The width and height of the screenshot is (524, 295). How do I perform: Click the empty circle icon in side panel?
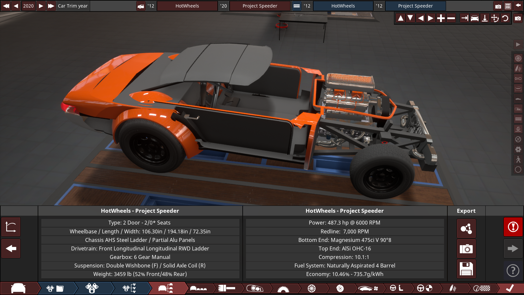518,169
